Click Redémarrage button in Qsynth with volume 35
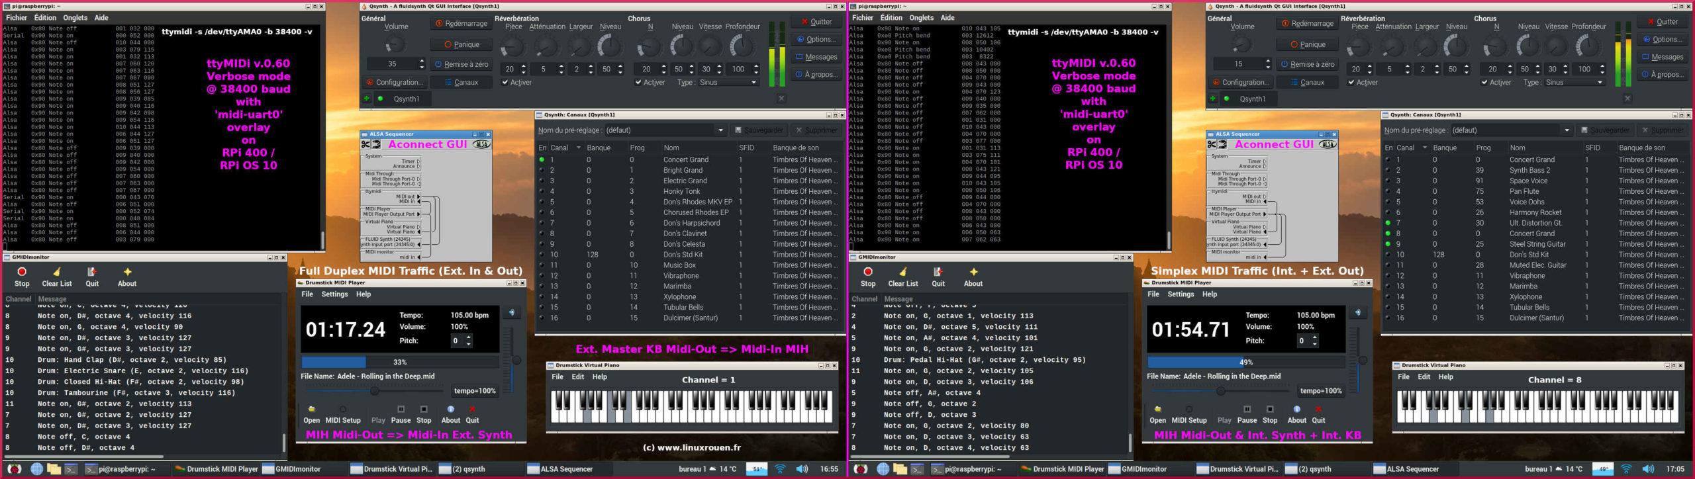 [460, 23]
